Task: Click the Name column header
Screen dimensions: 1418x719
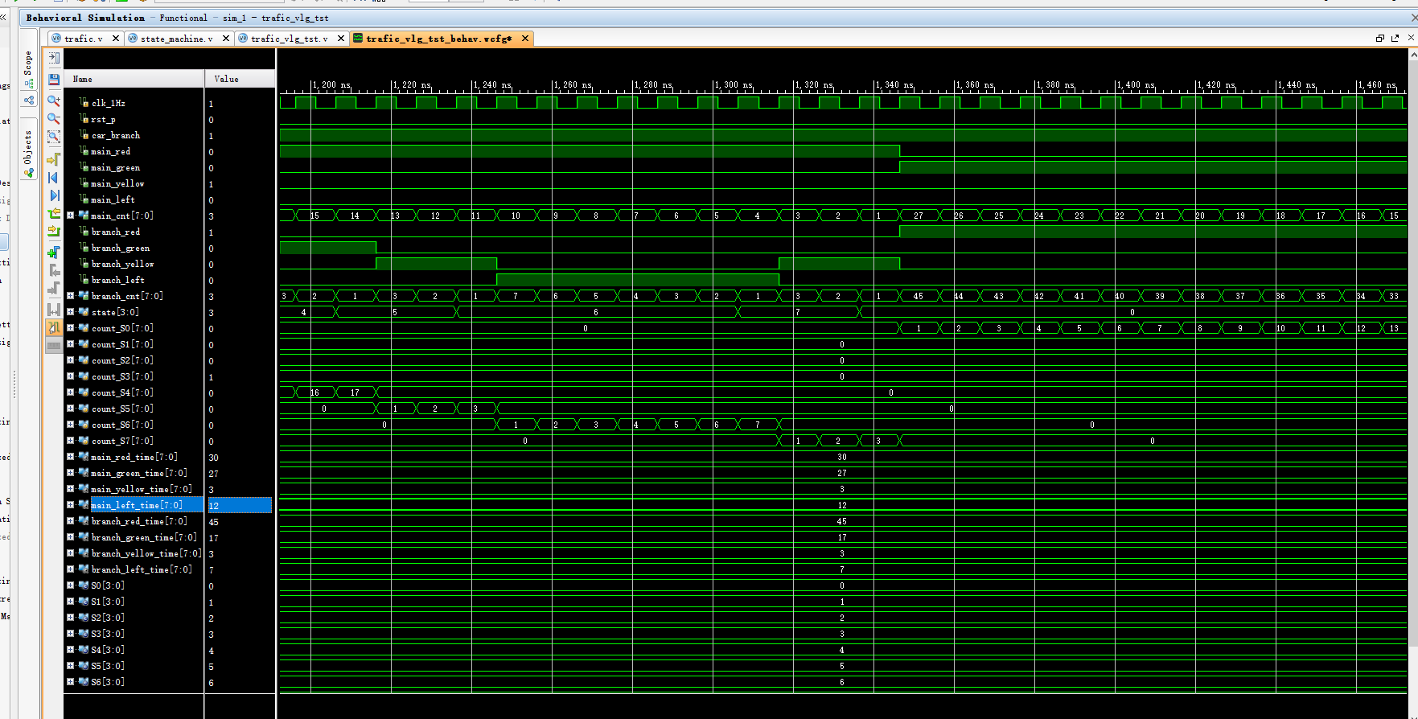Action: tap(134, 79)
